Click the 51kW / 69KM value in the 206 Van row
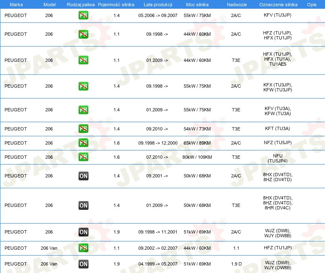The image size is (325, 273). click(x=197, y=264)
